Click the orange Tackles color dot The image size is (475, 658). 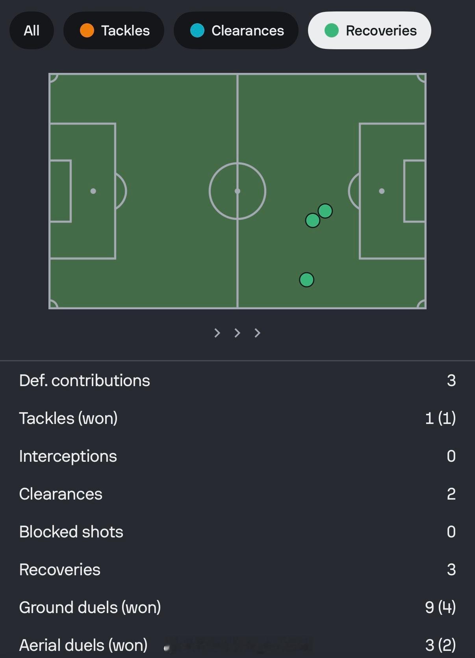(x=87, y=31)
